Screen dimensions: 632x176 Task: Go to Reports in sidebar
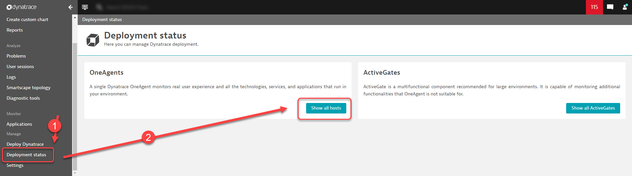[15, 30]
